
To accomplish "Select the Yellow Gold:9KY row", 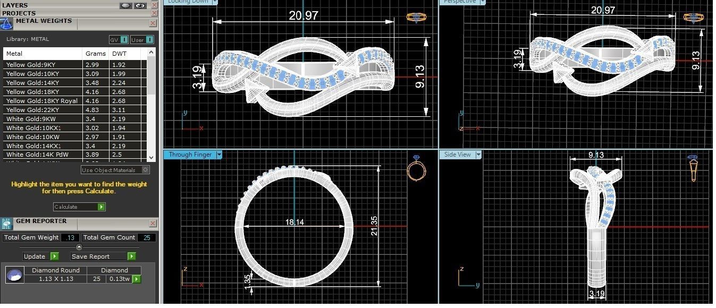I will (75, 65).
